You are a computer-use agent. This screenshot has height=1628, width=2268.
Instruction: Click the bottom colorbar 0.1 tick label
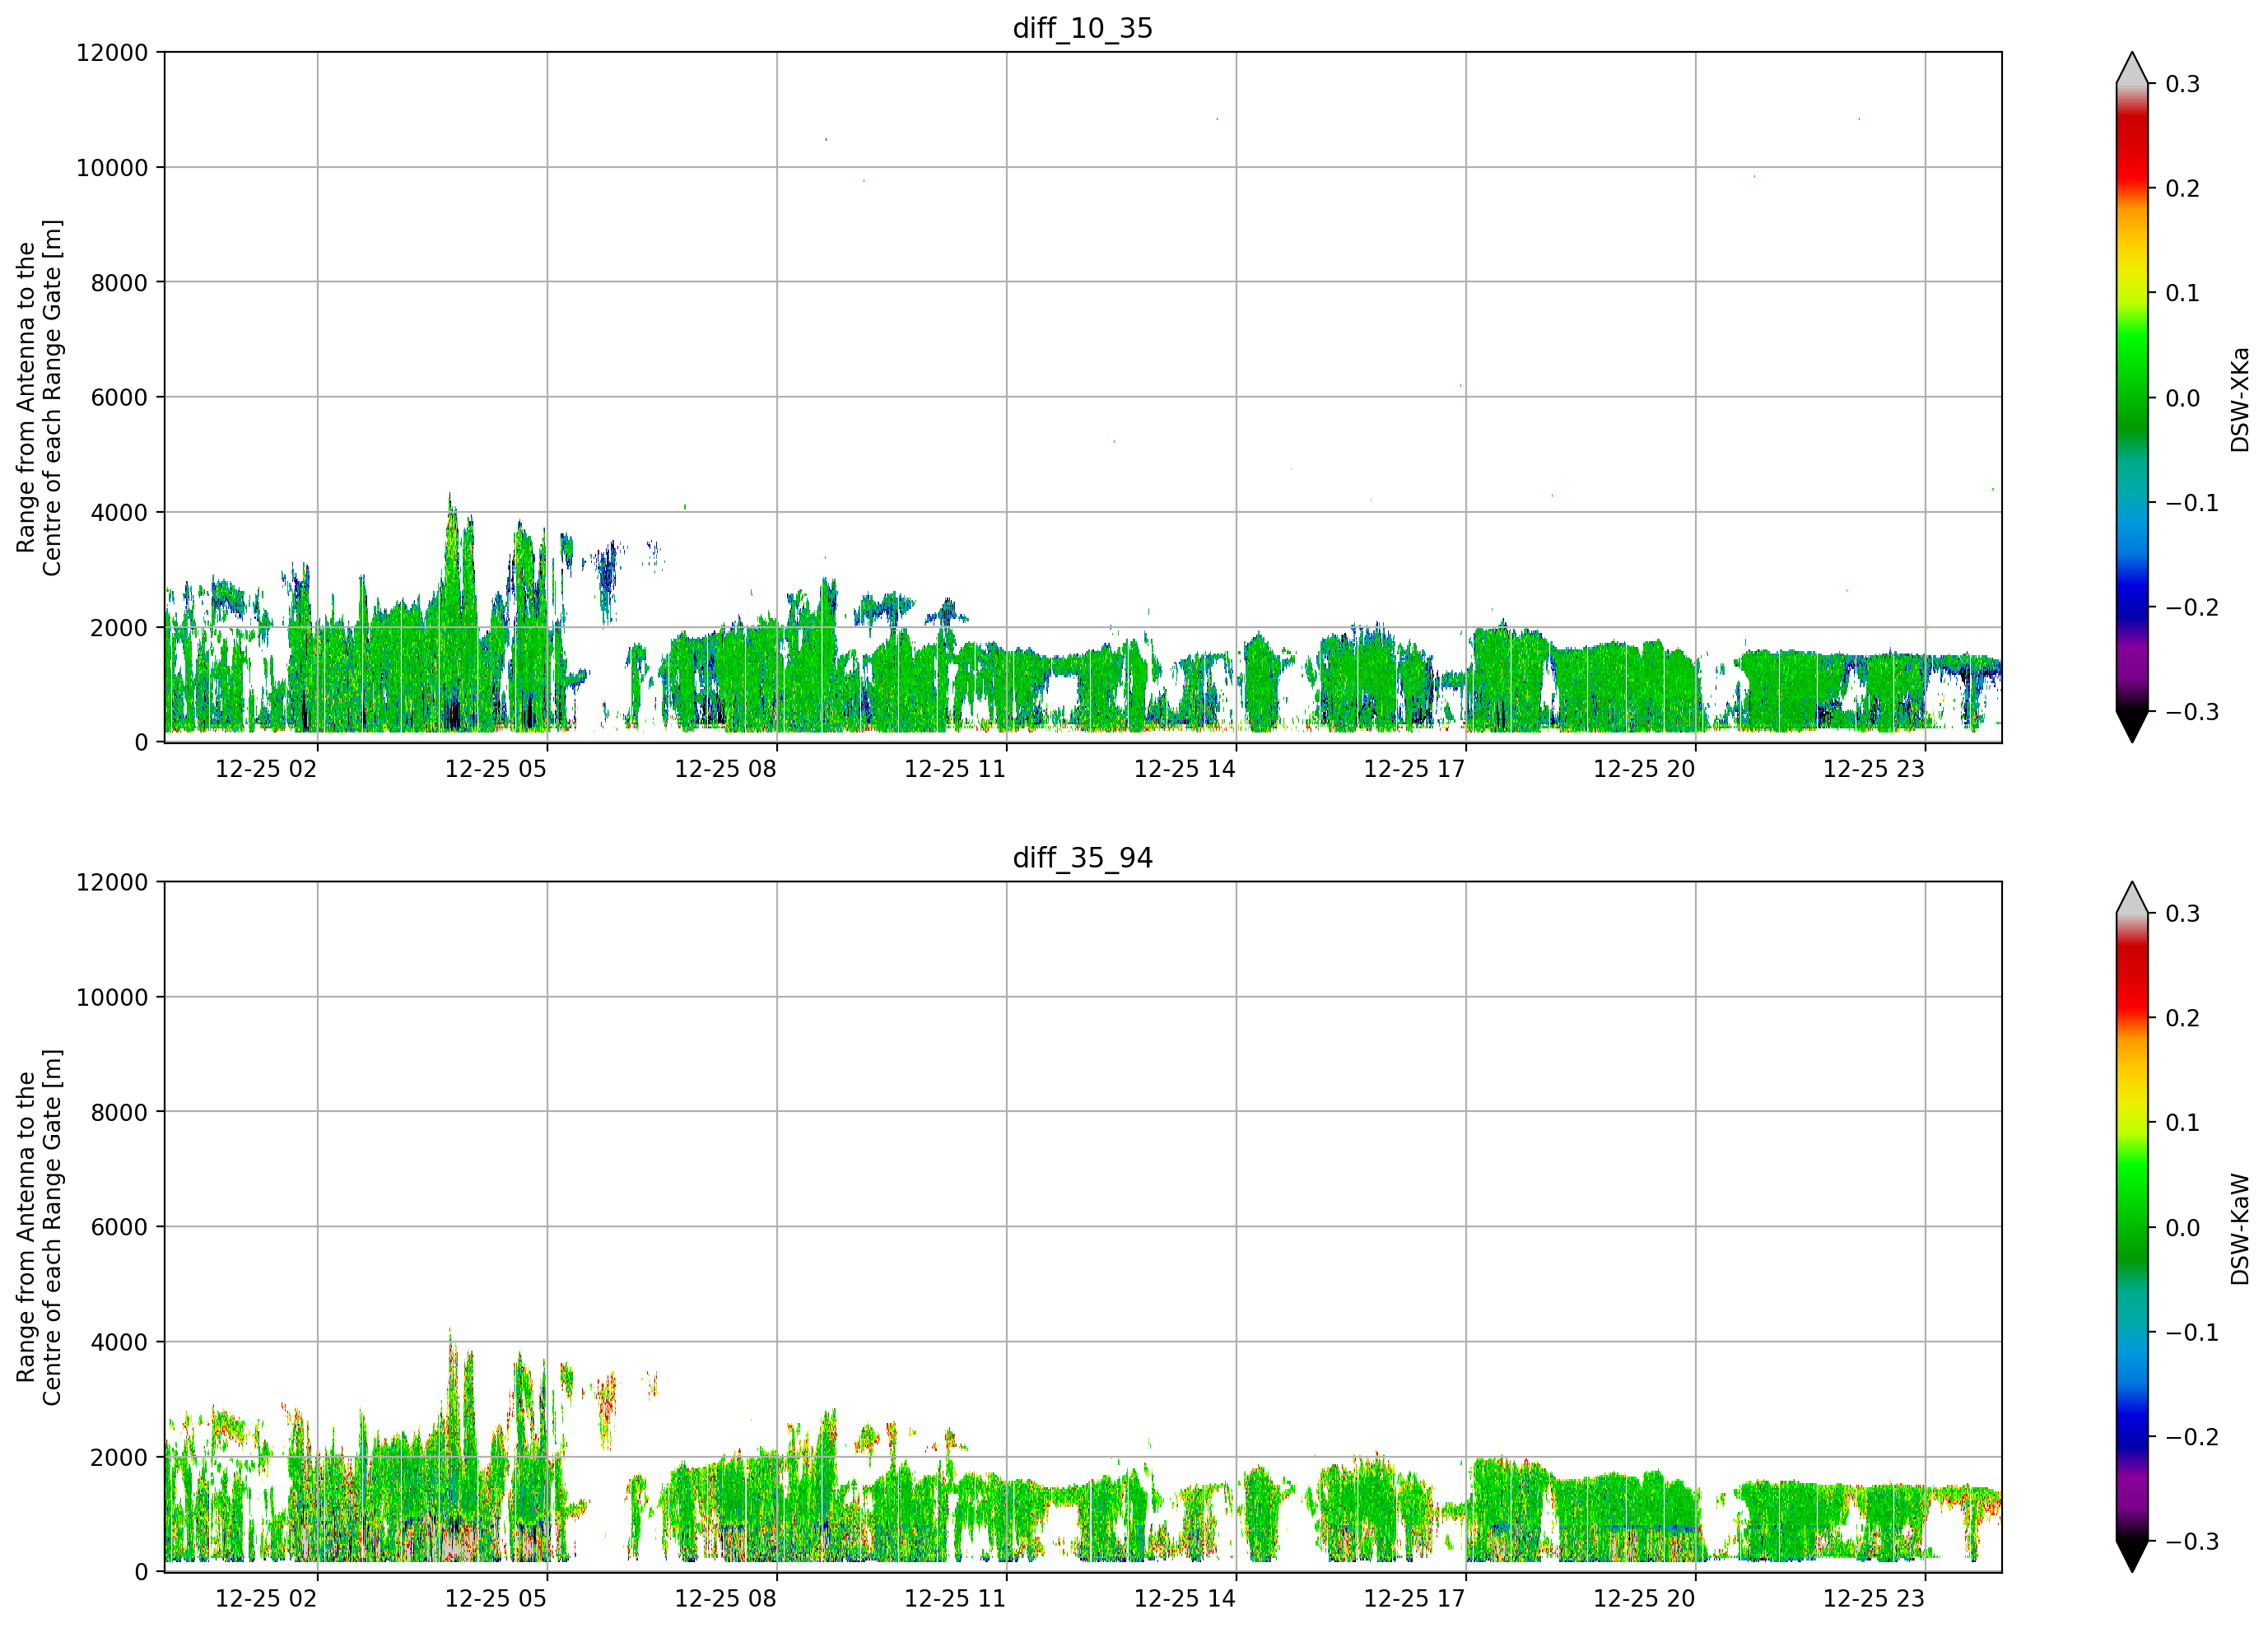click(2183, 1123)
